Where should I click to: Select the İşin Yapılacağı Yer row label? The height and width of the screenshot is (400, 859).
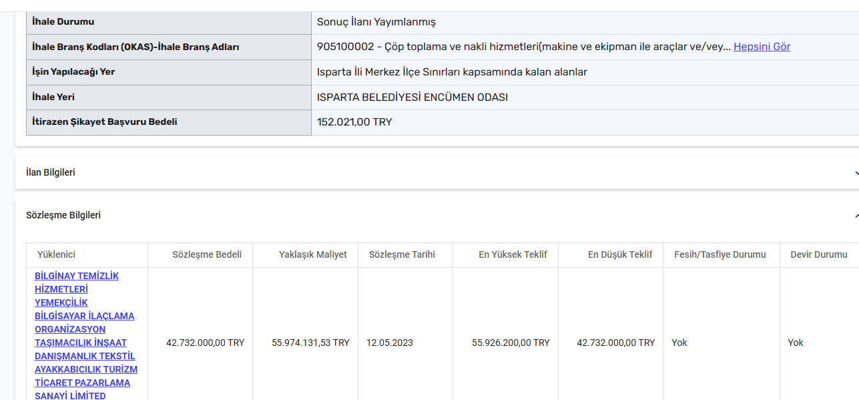point(73,72)
